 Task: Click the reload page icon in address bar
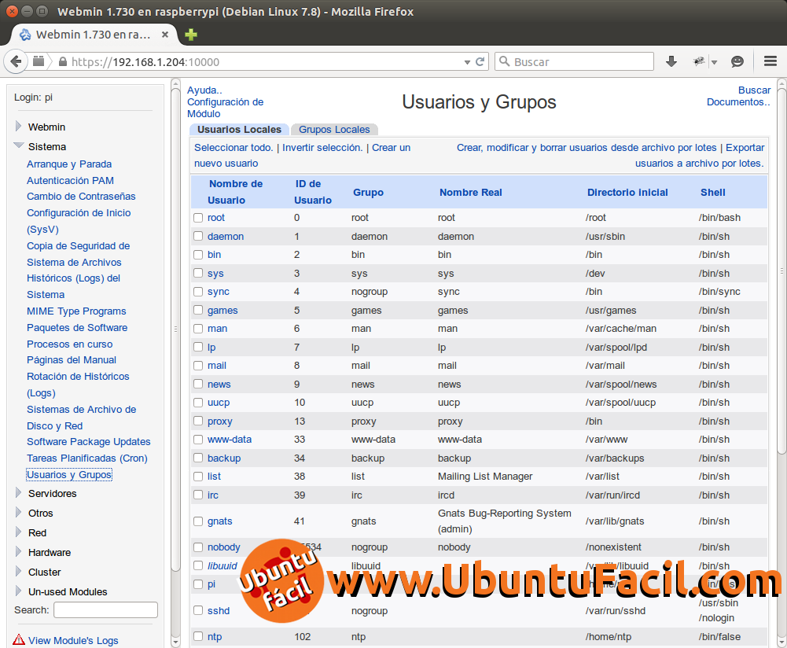(x=480, y=62)
